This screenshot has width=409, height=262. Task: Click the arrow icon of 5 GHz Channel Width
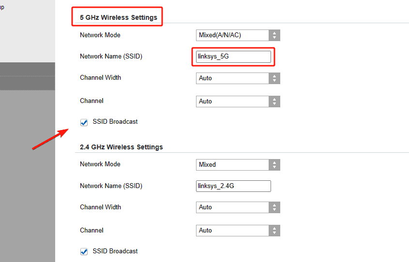(x=274, y=78)
